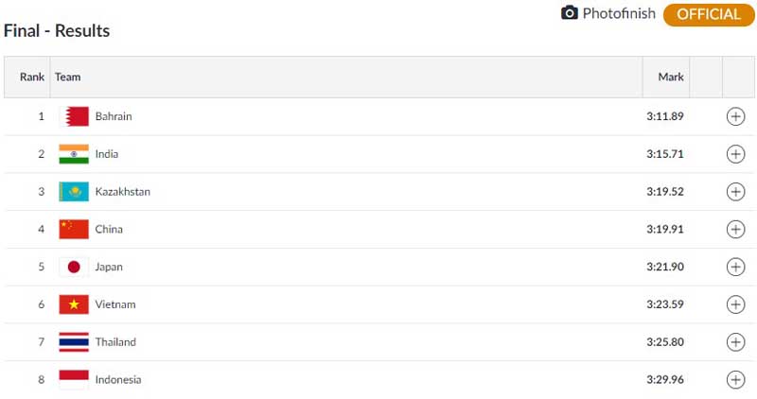The width and height of the screenshot is (757, 399).
Task: Expand Japan's result details
Action: pos(735,267)
